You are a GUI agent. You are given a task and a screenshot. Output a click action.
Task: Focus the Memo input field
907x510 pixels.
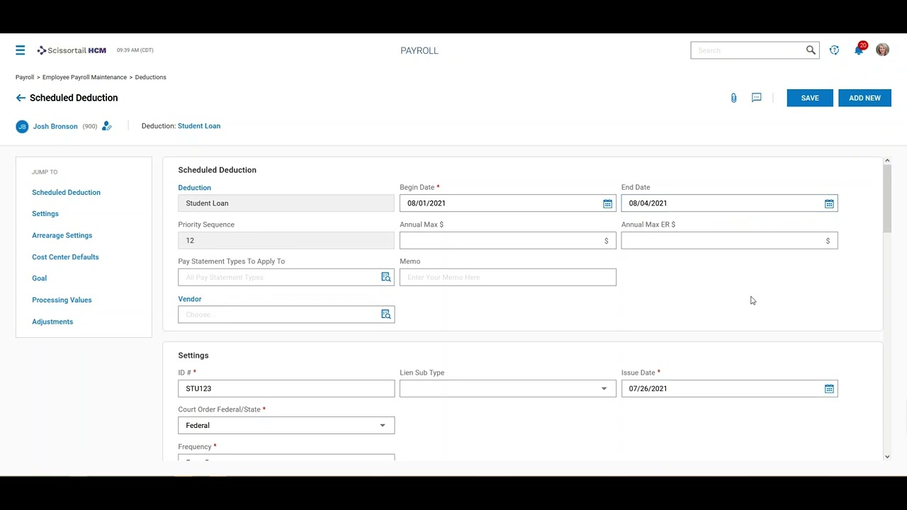tap(507, 277)
